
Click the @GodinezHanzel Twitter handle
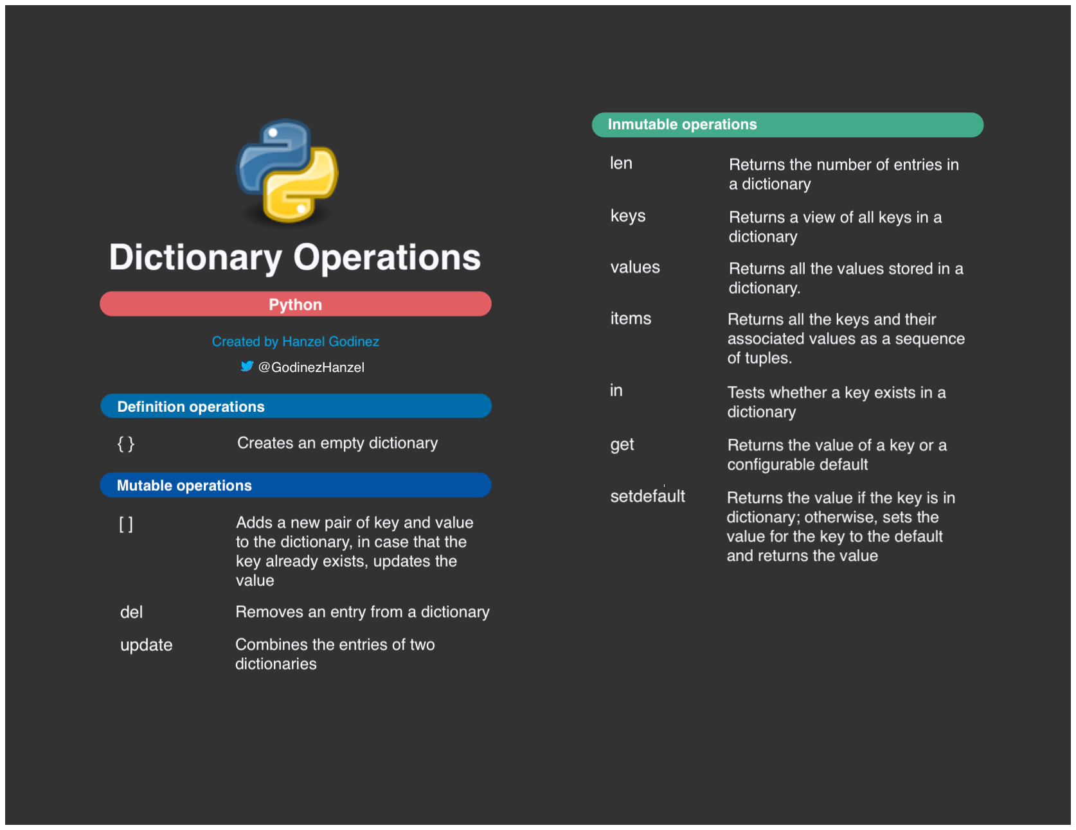click(x=312, y=367)
